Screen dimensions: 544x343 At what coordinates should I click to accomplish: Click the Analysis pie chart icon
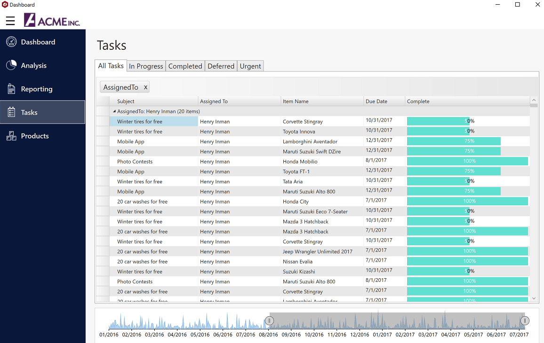click(x=11, y=65)
